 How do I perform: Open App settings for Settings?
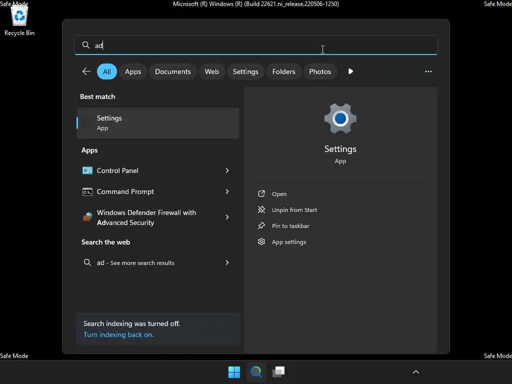point(288,242)
